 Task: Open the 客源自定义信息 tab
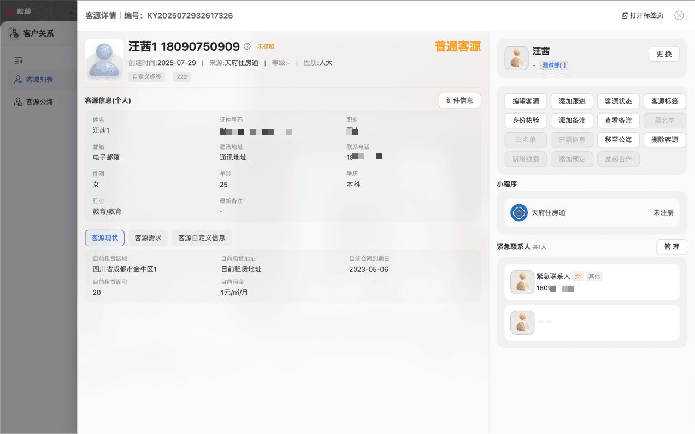coord(202,238)
